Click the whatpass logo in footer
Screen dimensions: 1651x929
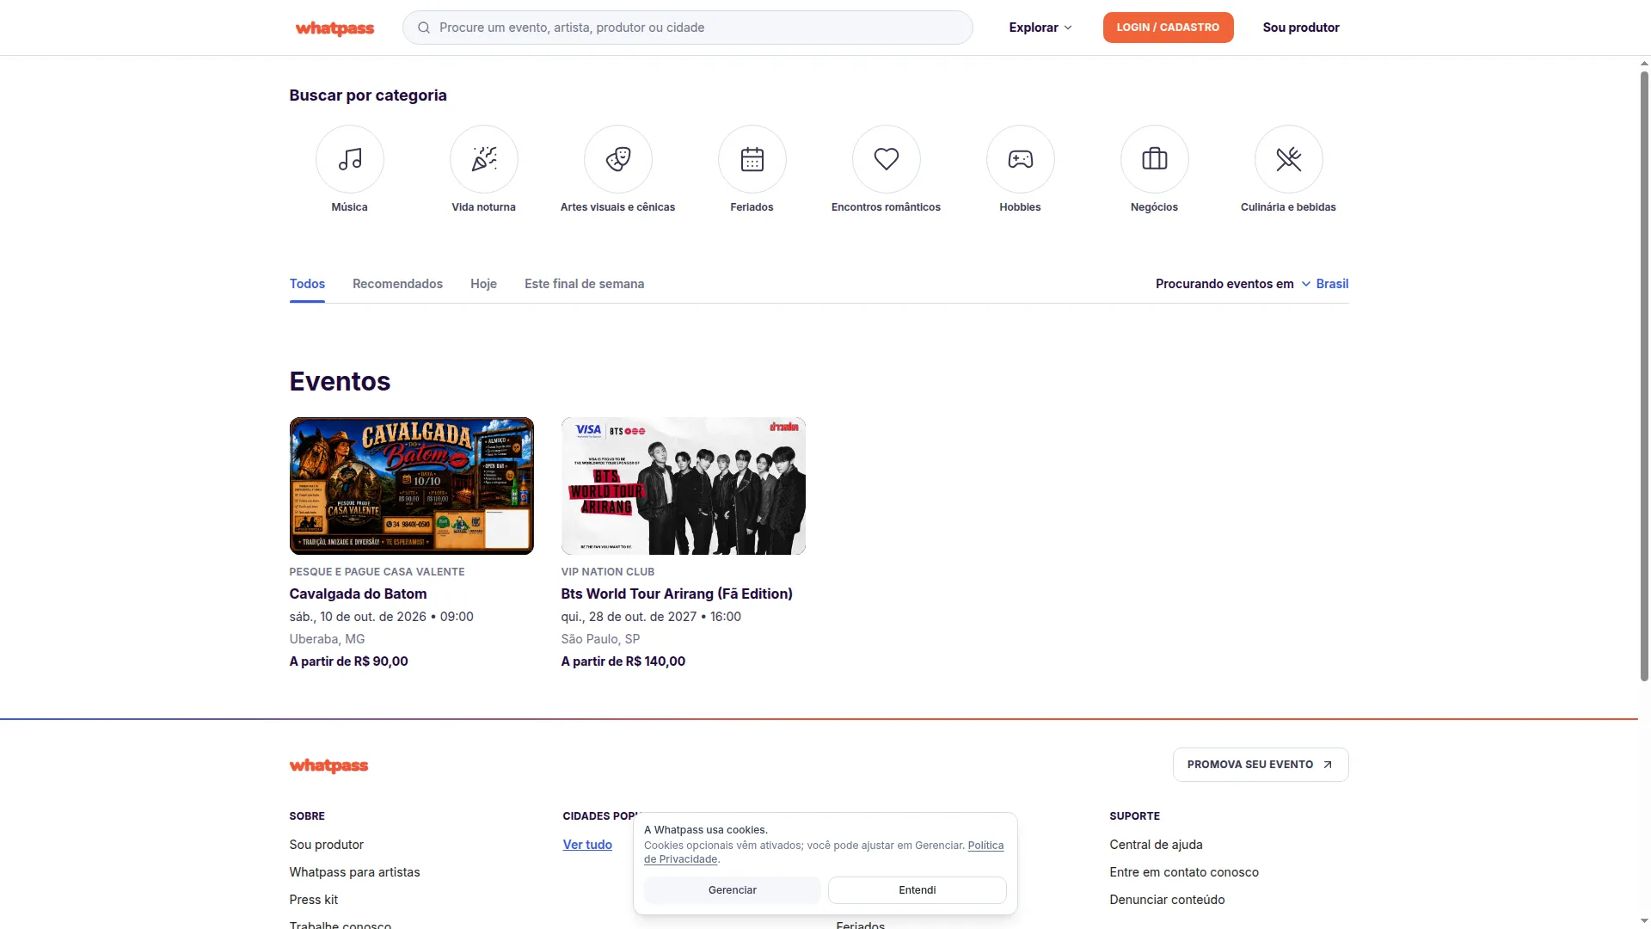coord(328,766)
